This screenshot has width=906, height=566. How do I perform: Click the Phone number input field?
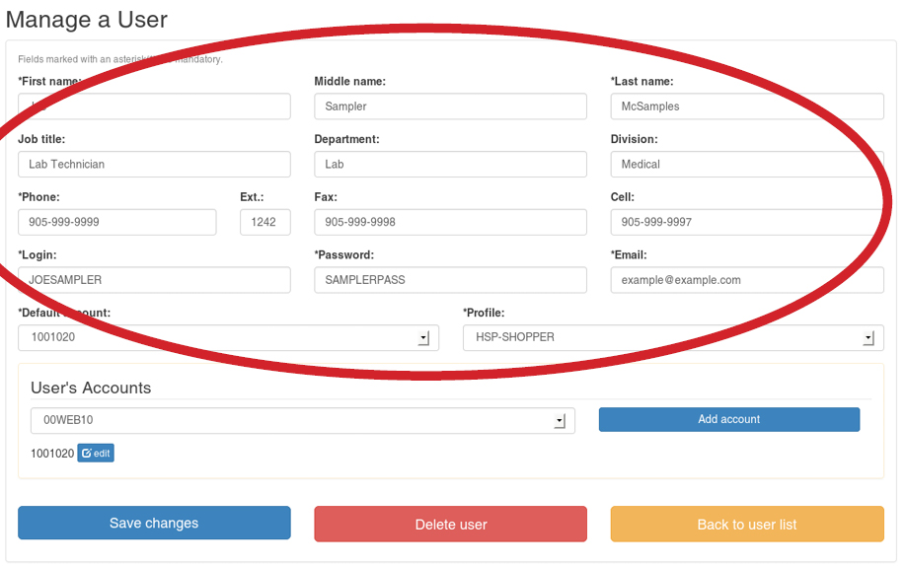[x=116, y=223]
